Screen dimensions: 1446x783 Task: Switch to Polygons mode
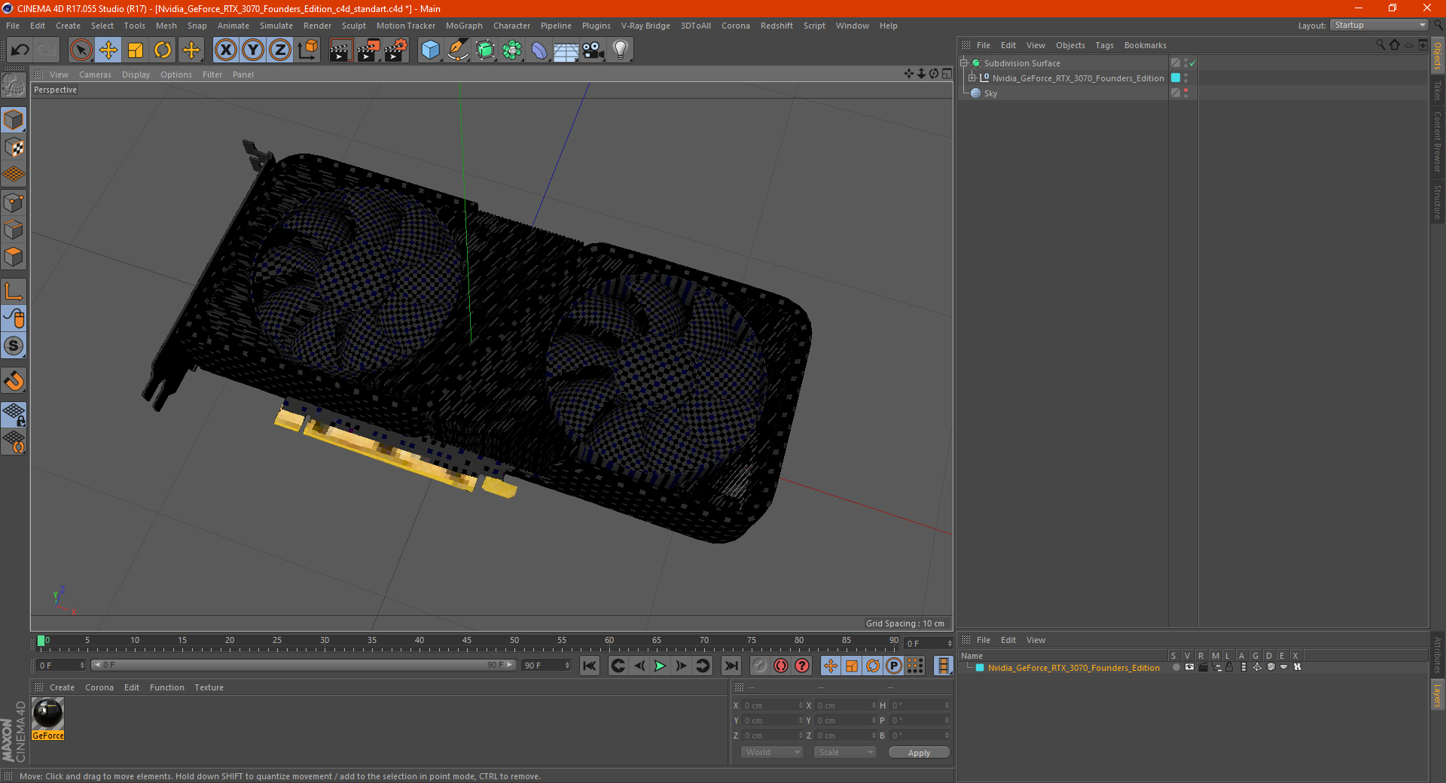(14, 257)
